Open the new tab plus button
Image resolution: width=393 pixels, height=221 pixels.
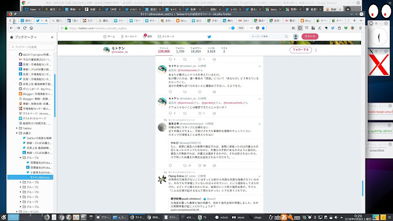point(354,20)
